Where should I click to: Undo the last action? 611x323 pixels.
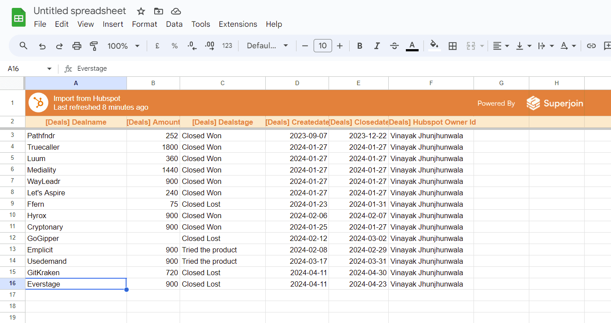42,46
